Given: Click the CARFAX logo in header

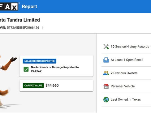Looking at the screenshot, I should click(9, 6).
